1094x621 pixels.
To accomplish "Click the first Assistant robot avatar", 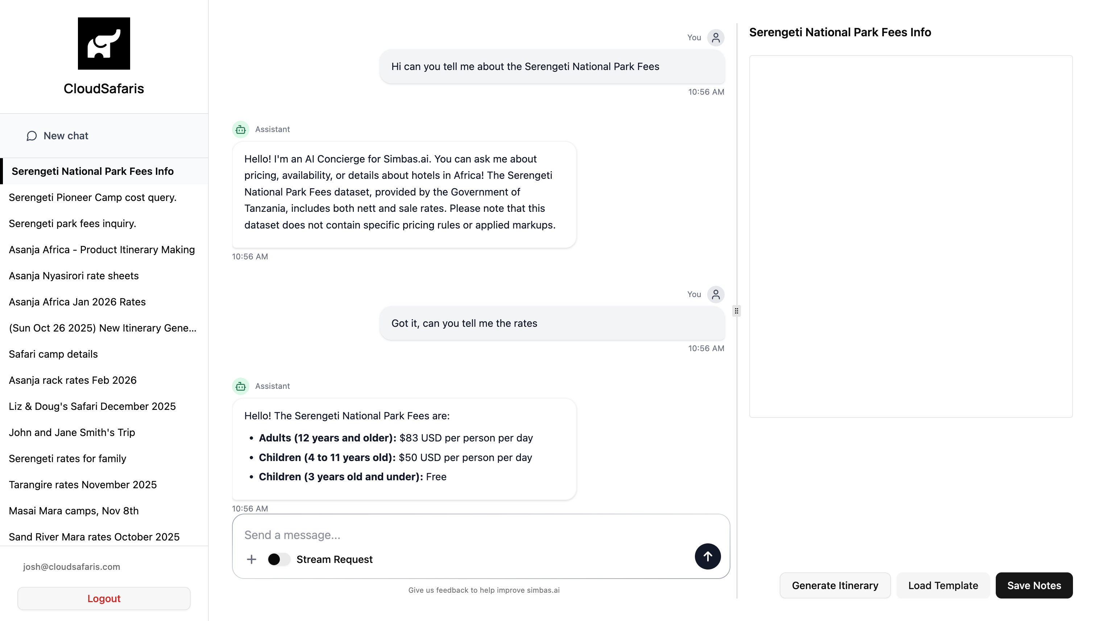I will (241, 129).
